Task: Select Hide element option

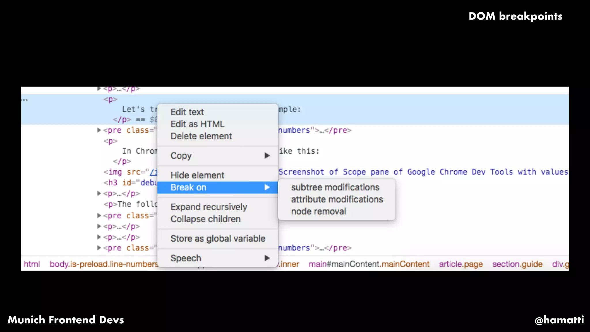Action: (x=197, y=175)
